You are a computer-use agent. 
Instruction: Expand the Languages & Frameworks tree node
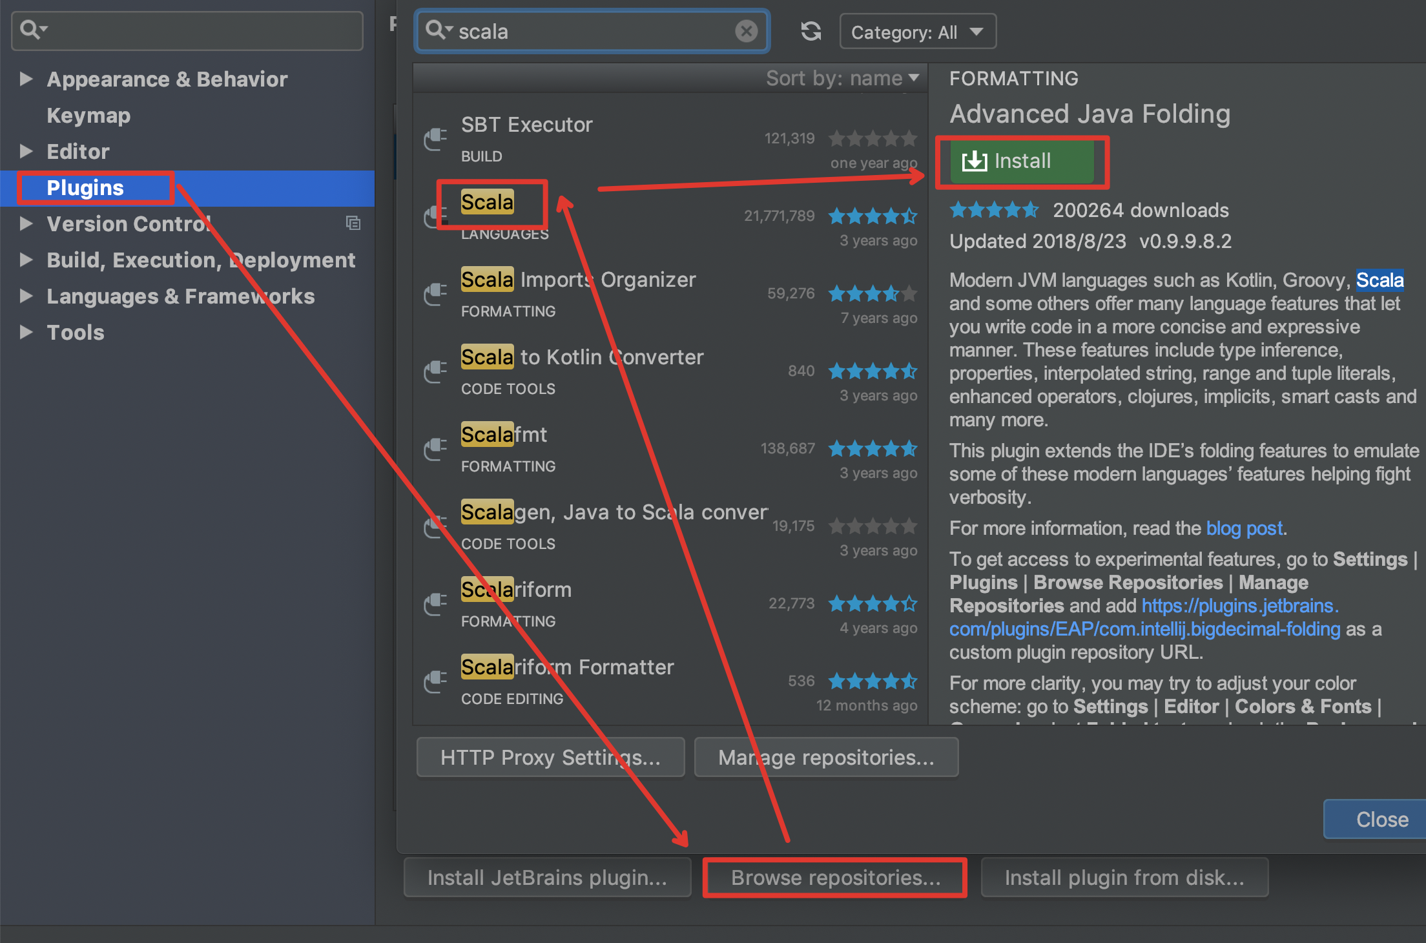(x=26, y=296)
